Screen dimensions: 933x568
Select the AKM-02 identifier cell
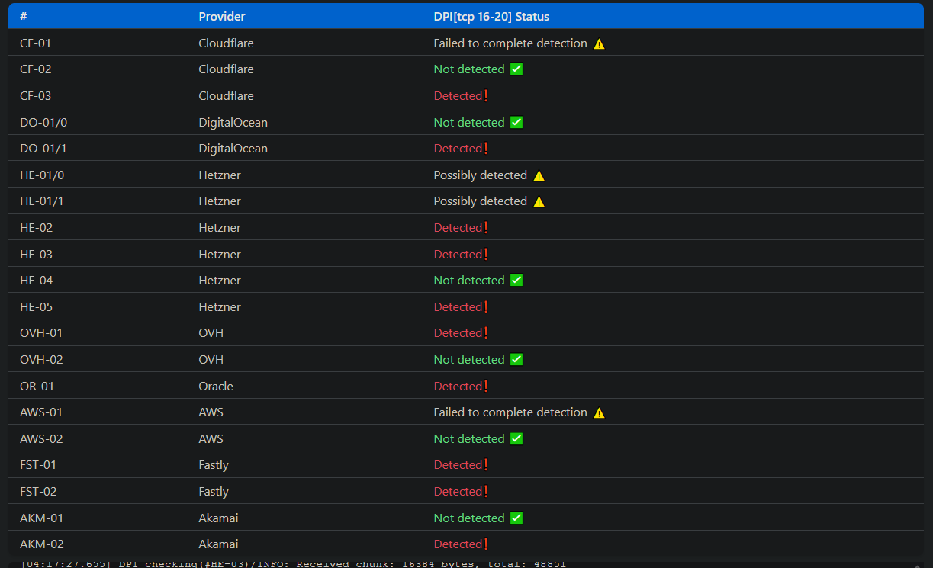click(x=42, y=544)
